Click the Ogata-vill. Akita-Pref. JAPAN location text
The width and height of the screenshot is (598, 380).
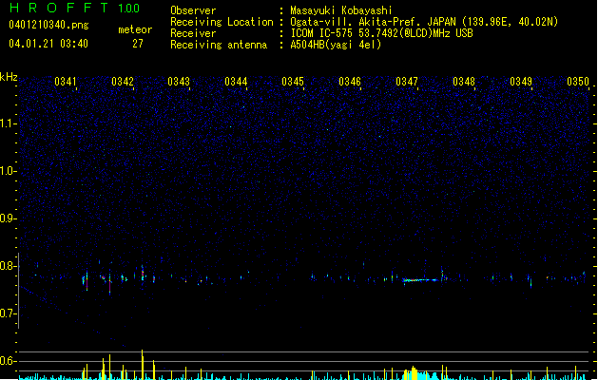click(424, 22)
